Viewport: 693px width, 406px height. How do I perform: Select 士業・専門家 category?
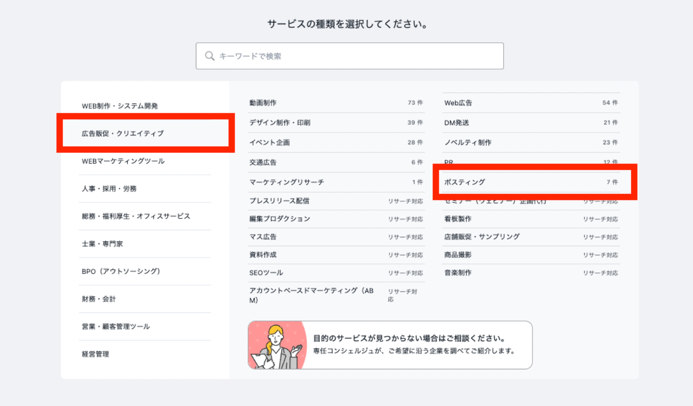pyautogui.click(x=102, y=244)
